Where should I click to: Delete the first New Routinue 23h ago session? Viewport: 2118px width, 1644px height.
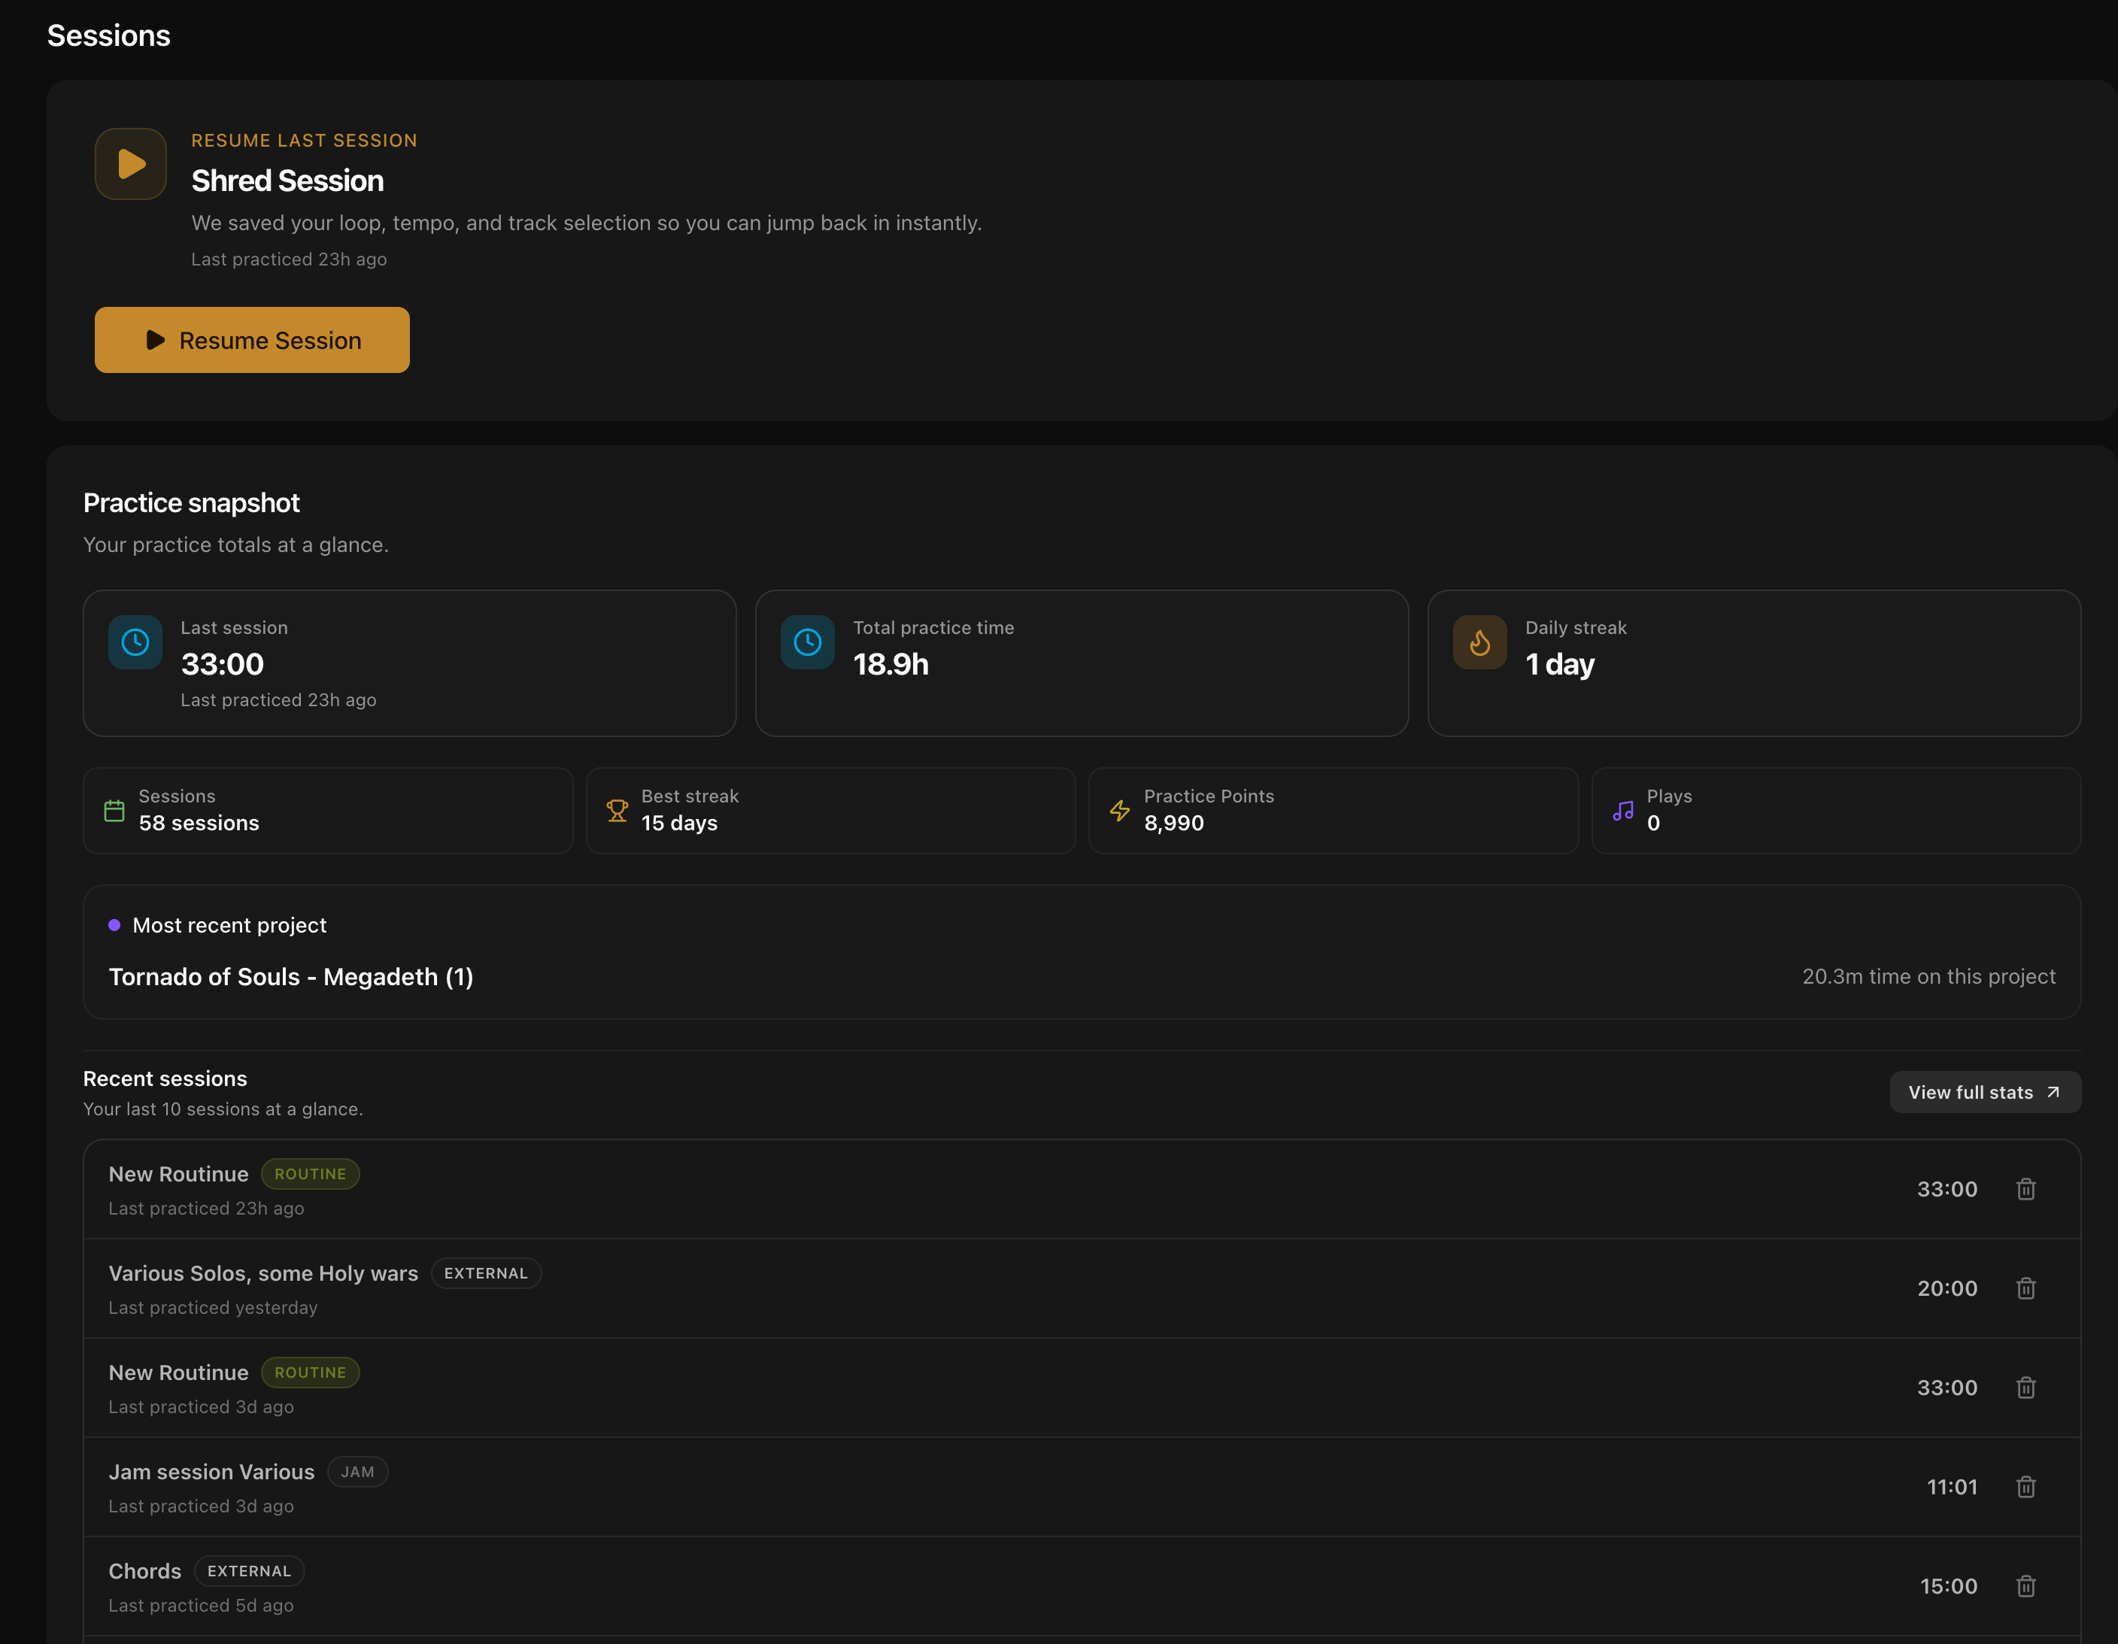(2026, 1189)
